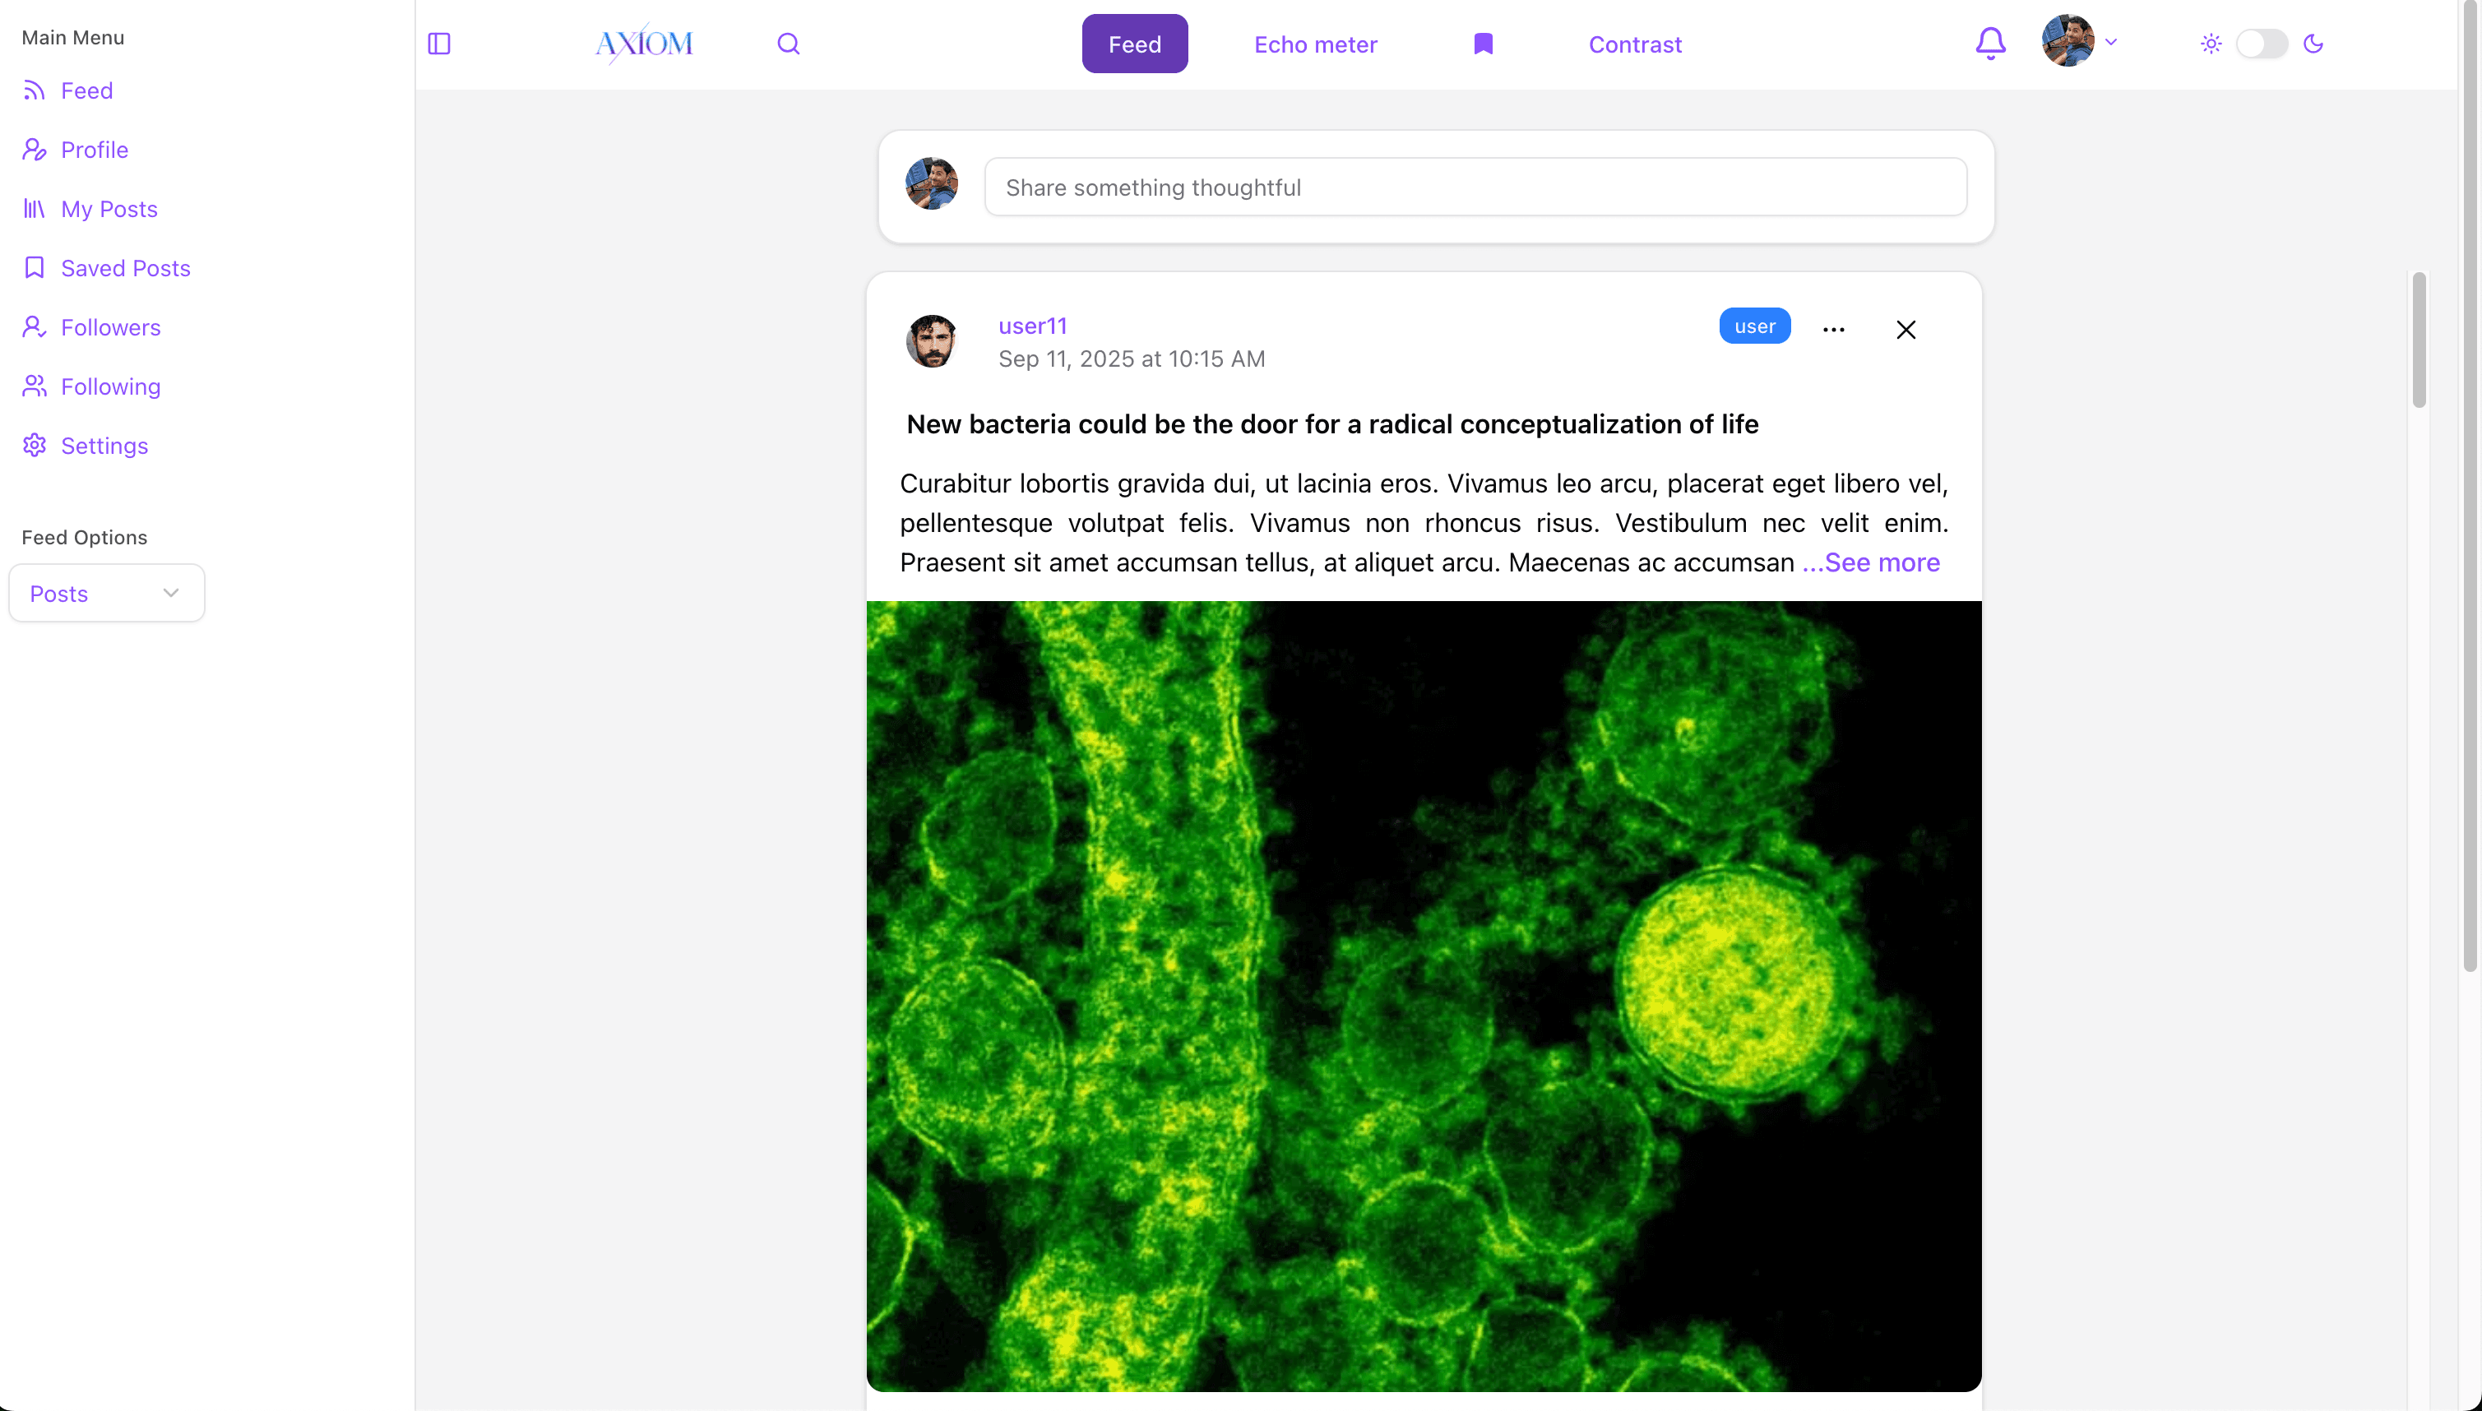Collapse the sidebar using the panel icon

(x=439, y=44)
